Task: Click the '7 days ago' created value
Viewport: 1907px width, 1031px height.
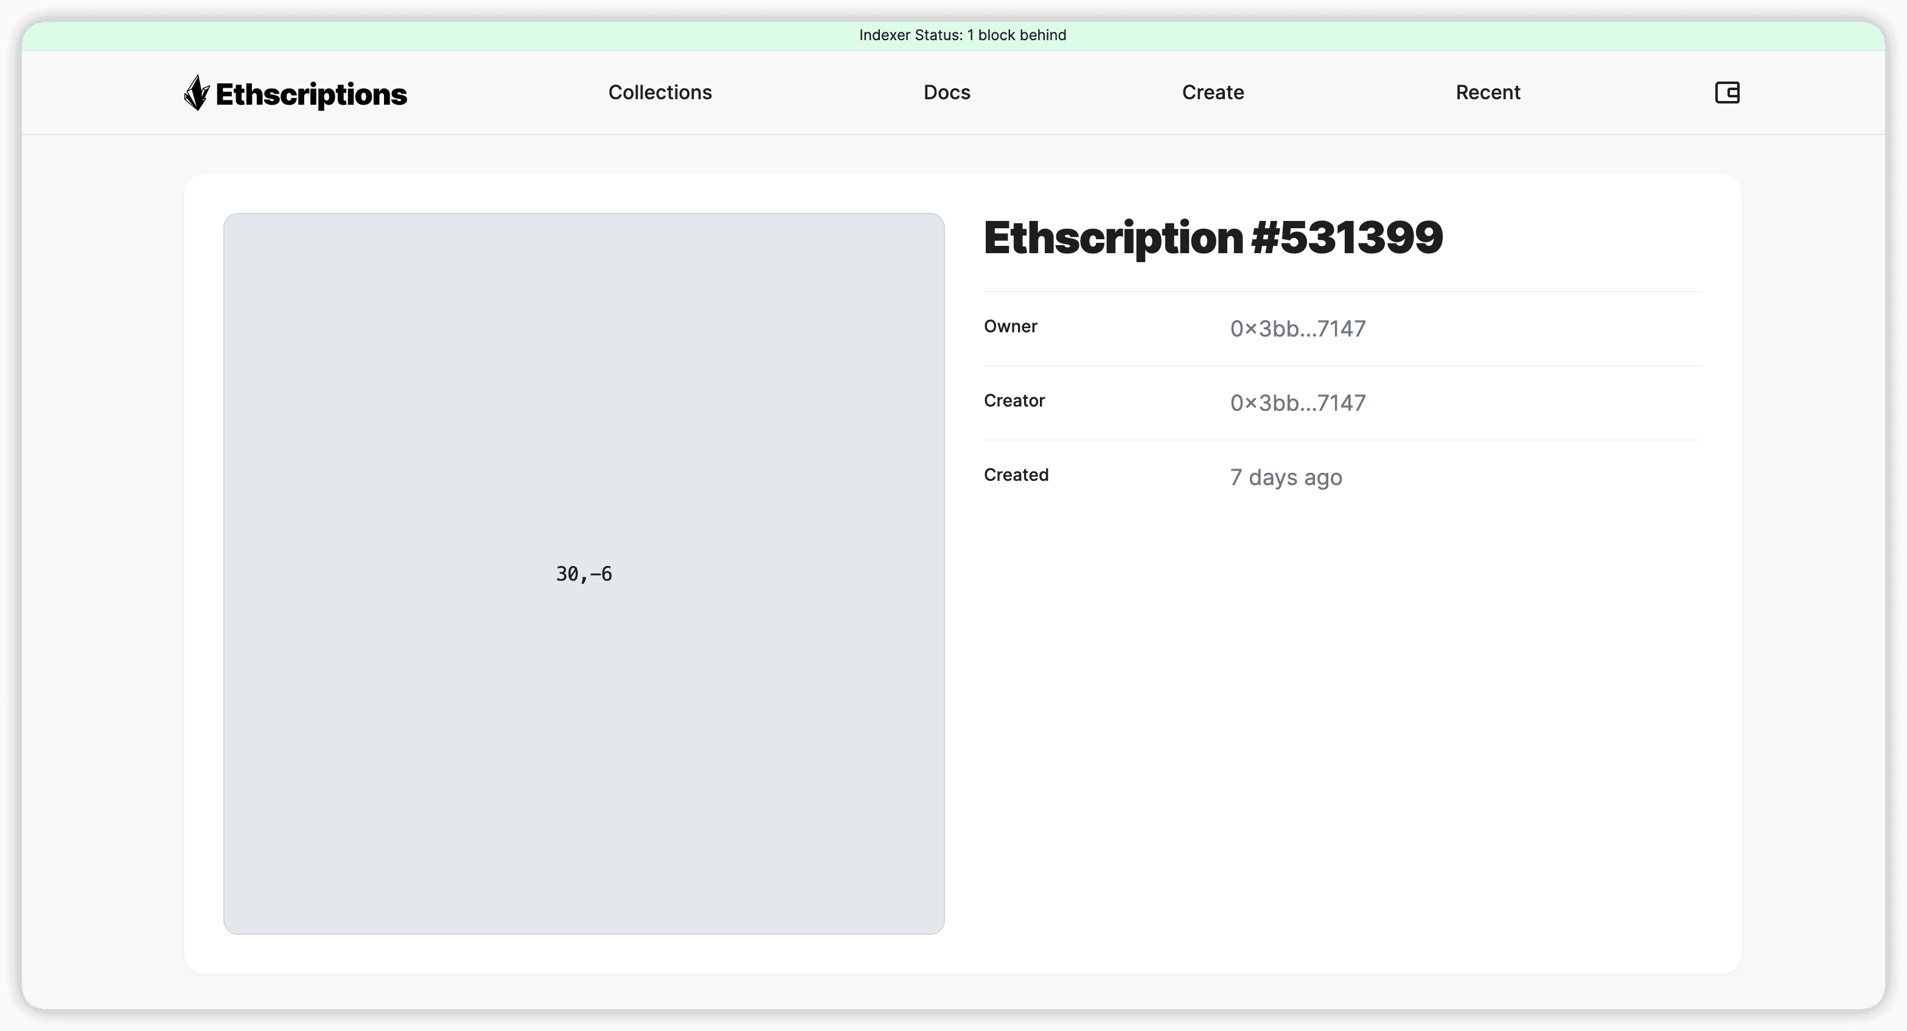Action: point(1286,477)
